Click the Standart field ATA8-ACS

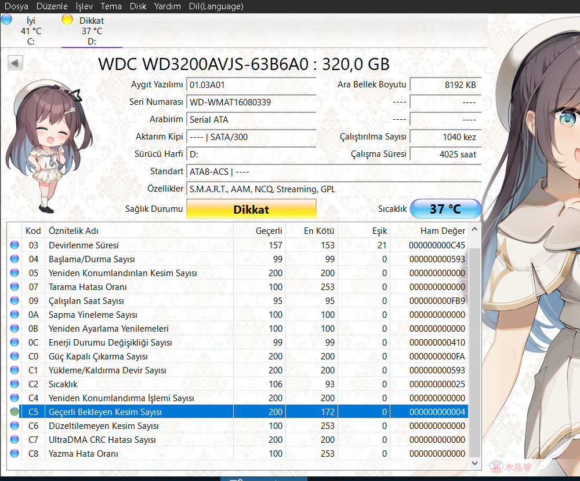[x=333, y=172]
